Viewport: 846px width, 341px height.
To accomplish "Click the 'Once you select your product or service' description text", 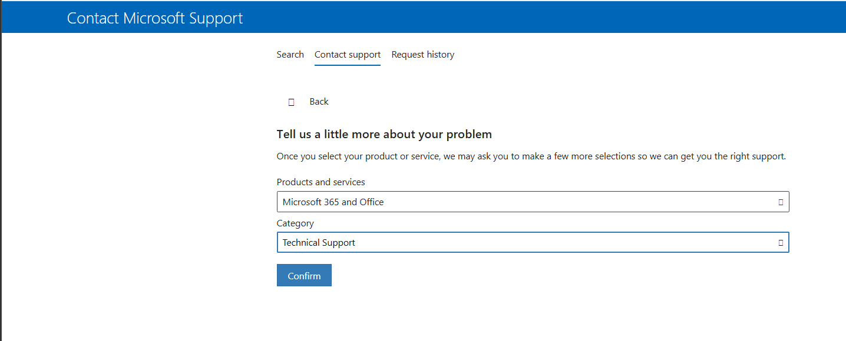I will [x=531, y=156].
